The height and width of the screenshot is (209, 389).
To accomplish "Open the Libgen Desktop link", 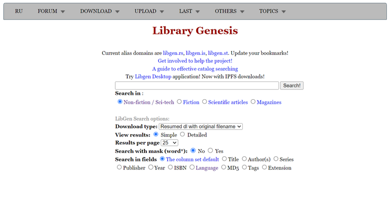I will tap(153, 77).
